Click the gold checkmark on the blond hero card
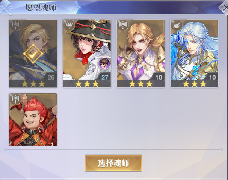This screenshot has width=228, height=180. point(33,54)
